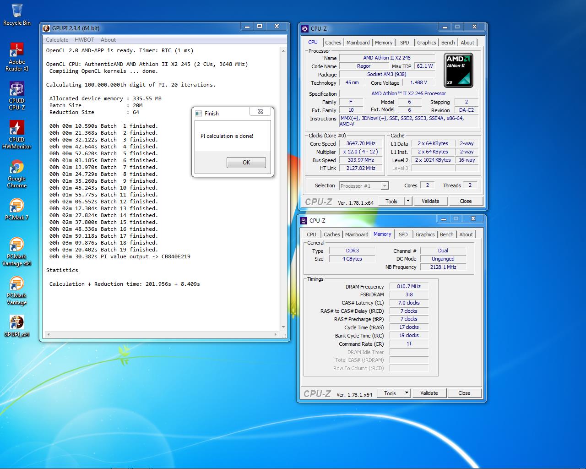Select CPU tab in upper CPU-Z
The height and width of the screenshot is (469, 586).
[313, 42]
